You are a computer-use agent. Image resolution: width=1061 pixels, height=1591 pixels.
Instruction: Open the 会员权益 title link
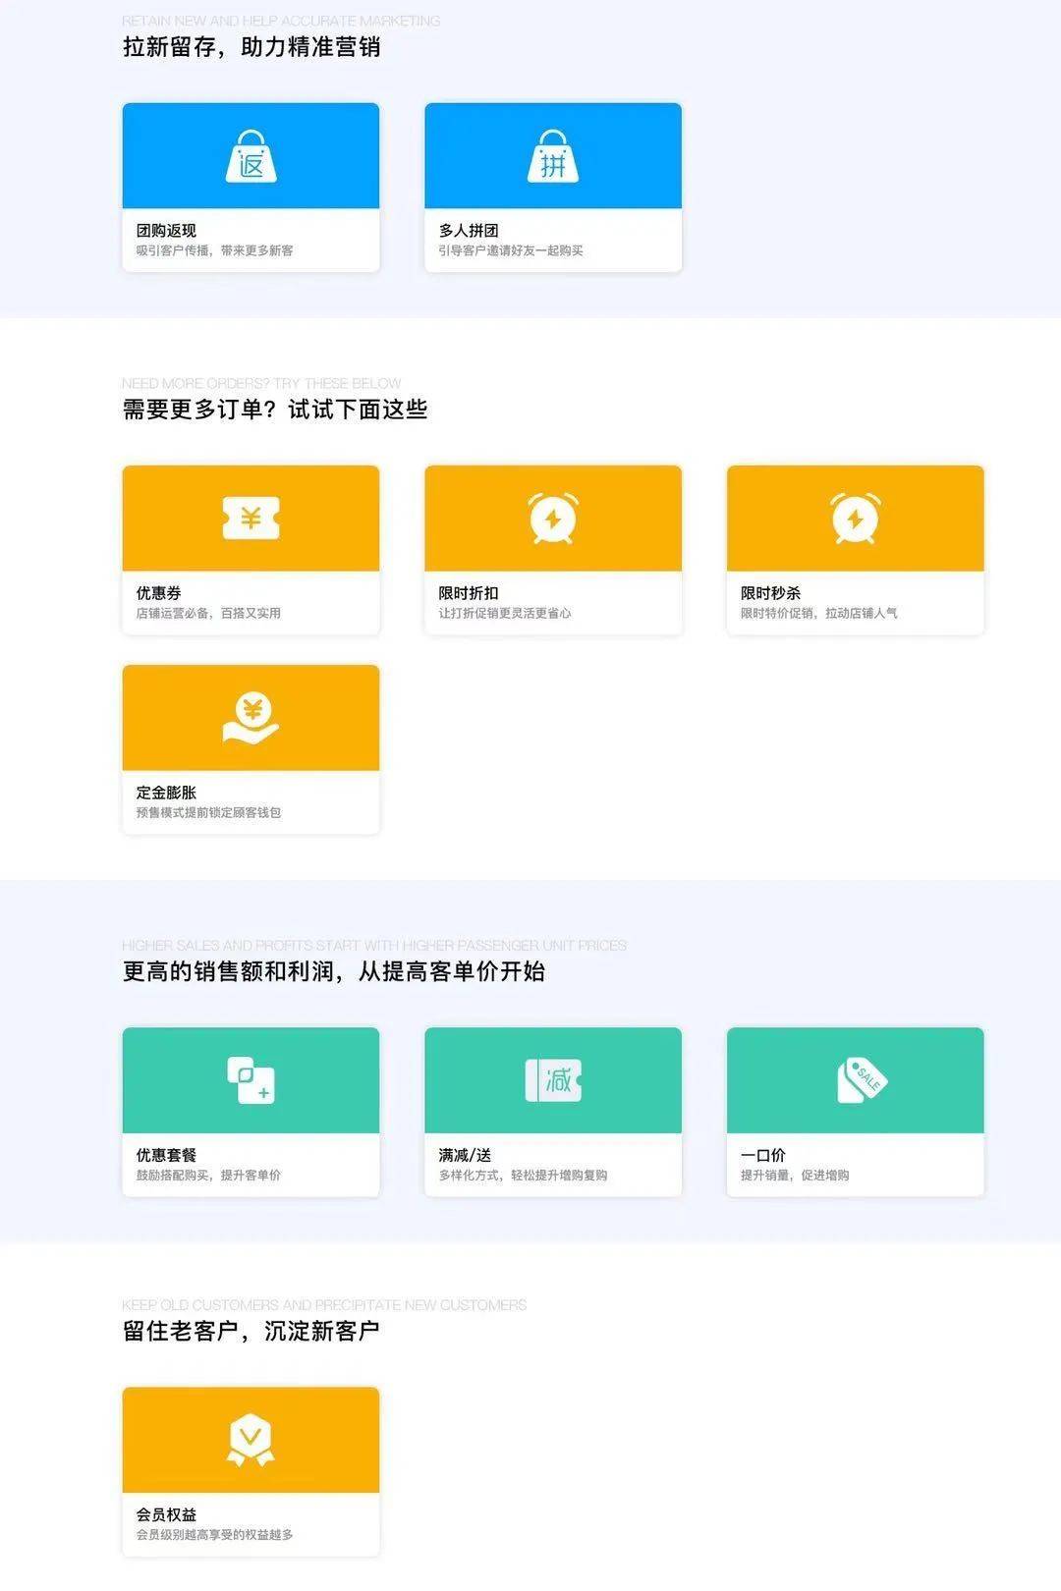(166, 1514)
